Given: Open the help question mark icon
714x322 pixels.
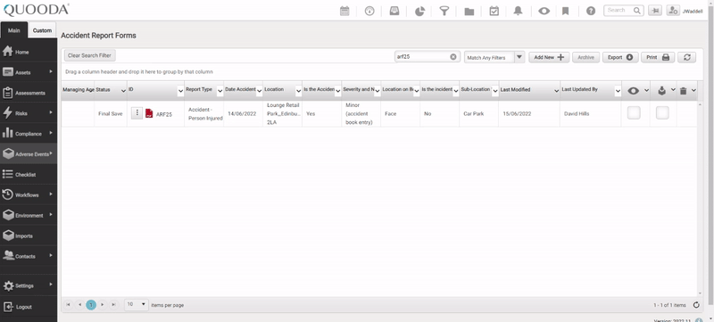Looking at the screenshot, I should click(x=591, y=11).
